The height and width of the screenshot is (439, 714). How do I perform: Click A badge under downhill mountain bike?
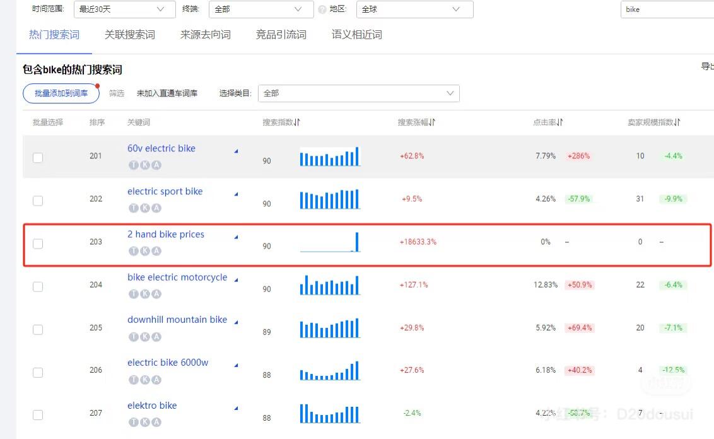click(x=156, y=337)
